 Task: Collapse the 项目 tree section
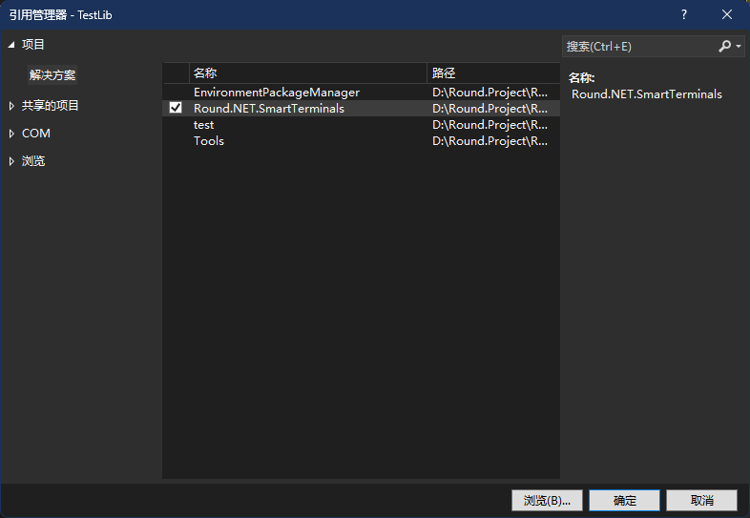11,45
